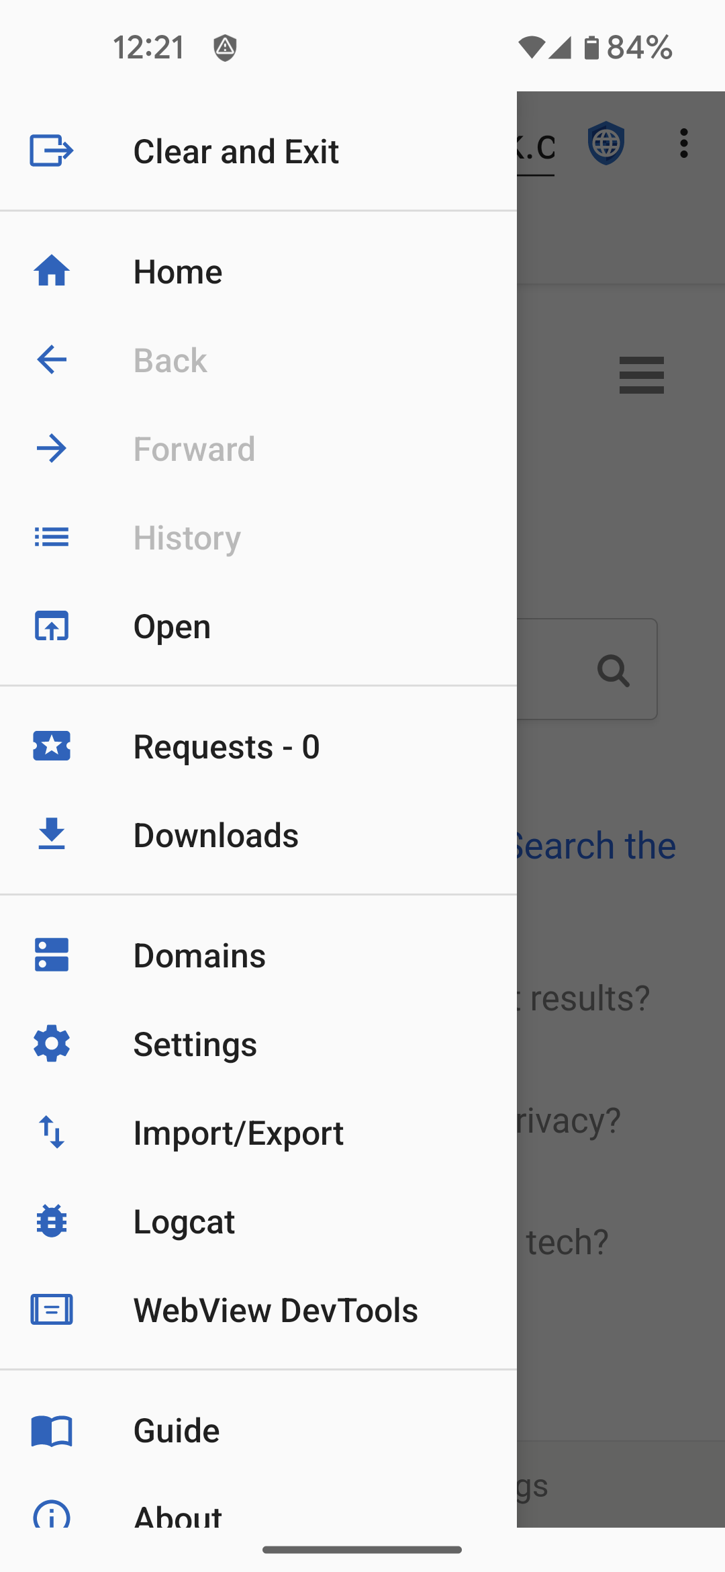Tap the Downloads arrow icon
Viewport: 725px width, 1572px height.
click(52, 834)
